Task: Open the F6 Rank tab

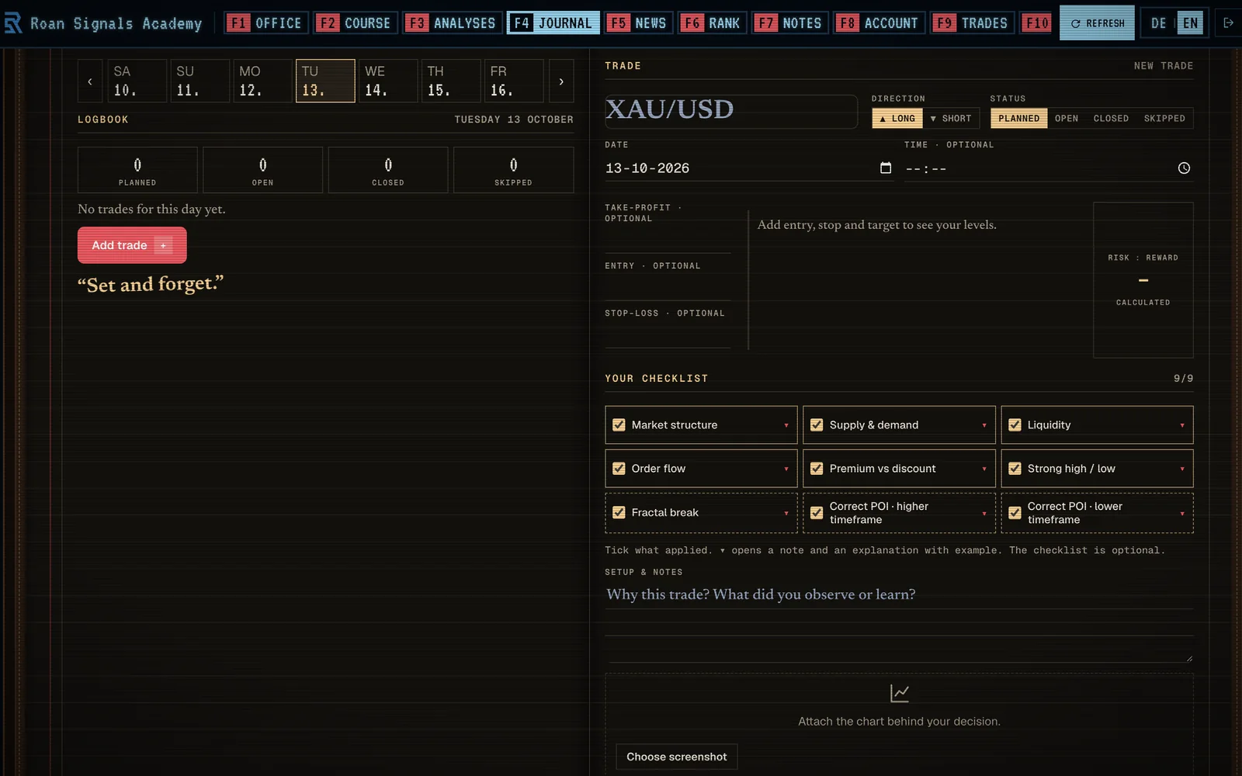Action: click(713, 23)
